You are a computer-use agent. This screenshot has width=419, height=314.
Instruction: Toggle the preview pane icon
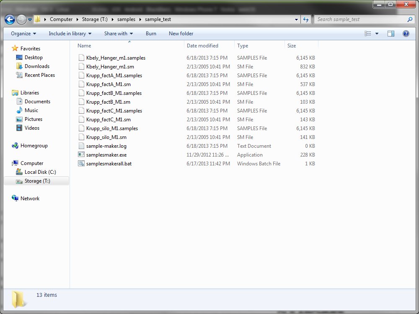(x=391, y=34)
